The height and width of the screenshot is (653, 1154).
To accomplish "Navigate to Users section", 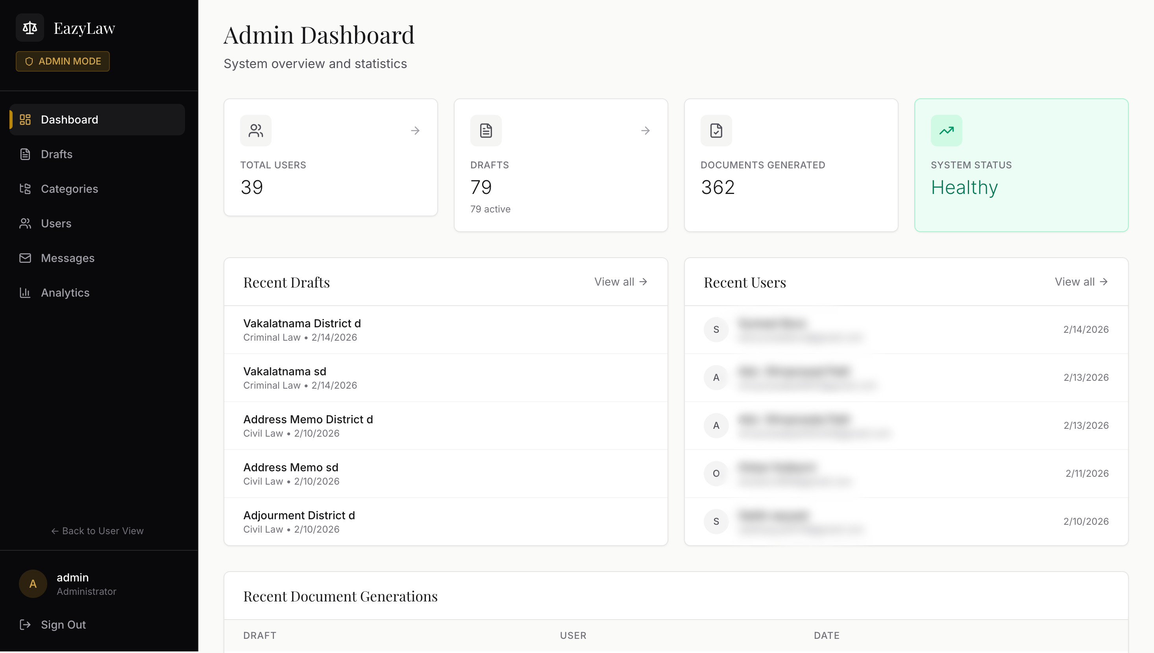I will 56,223.
